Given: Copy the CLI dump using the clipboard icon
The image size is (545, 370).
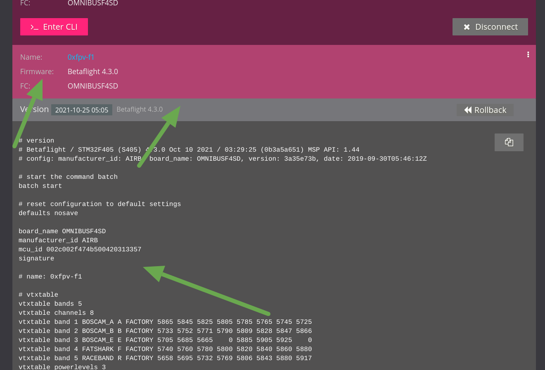Looking at the screenshot, I should (509, 142).
